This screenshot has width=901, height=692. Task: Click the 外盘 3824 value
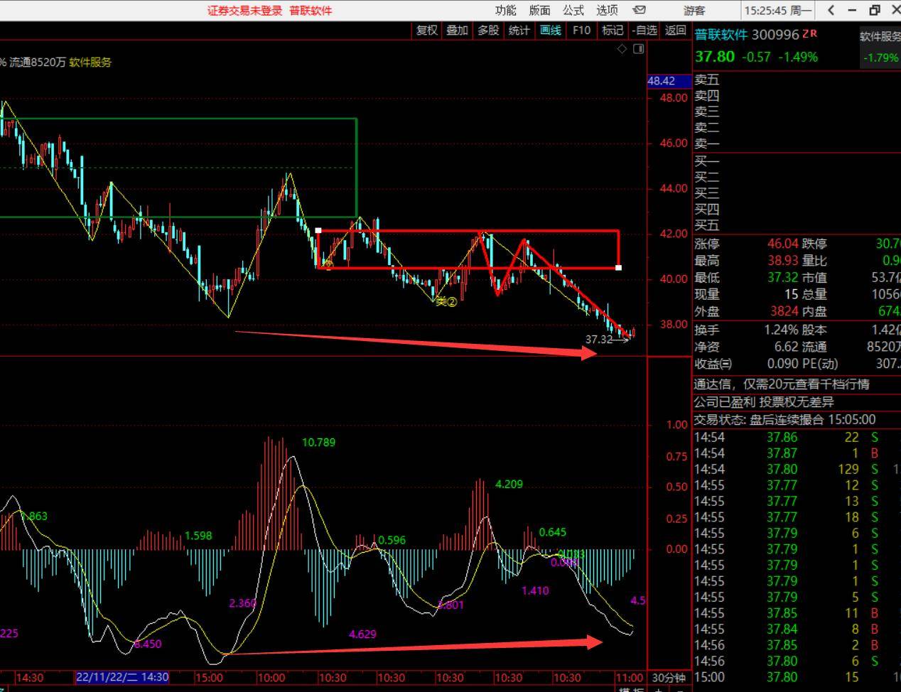784,311
